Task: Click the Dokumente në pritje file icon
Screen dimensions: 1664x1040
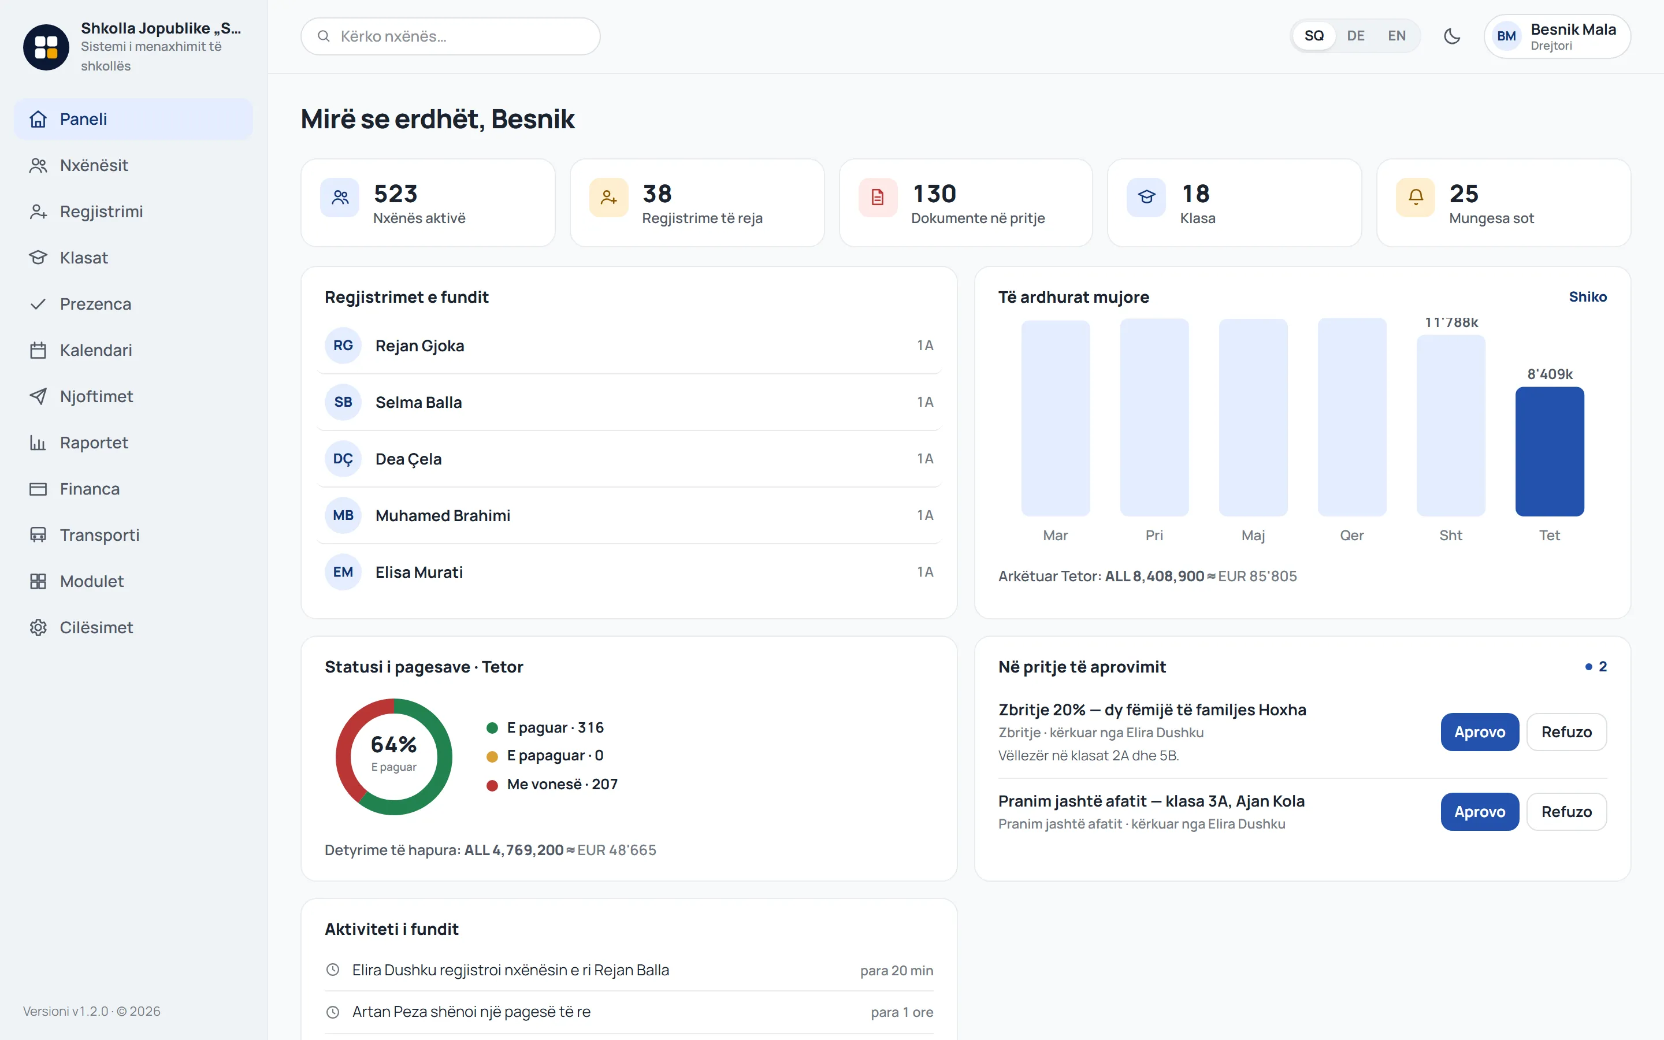Action: [878, 198]
